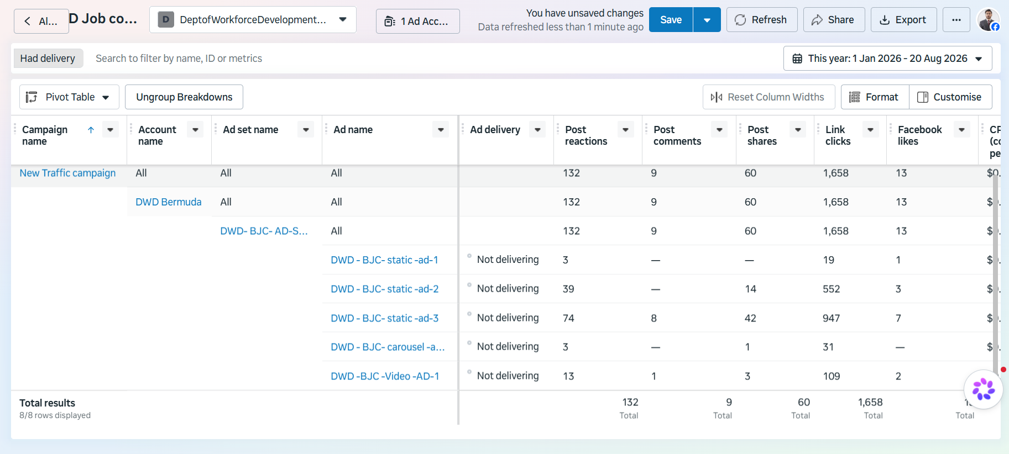Select the 552 link clicks cell
This screenshot has height=454, width=1009.
pyautogui.click(x=831, y=289)
